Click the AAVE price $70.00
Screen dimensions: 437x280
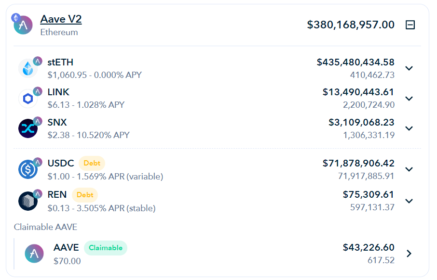[67, 261]
